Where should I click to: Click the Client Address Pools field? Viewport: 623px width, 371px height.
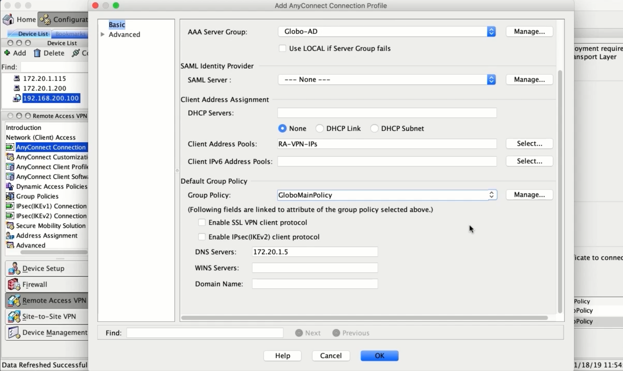click(x=387, y=144)
